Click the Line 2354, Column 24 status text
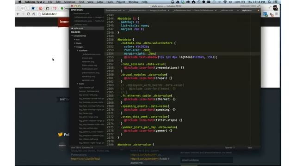The width and height of the screenshot is (296, 166). (x=82, y=148)
